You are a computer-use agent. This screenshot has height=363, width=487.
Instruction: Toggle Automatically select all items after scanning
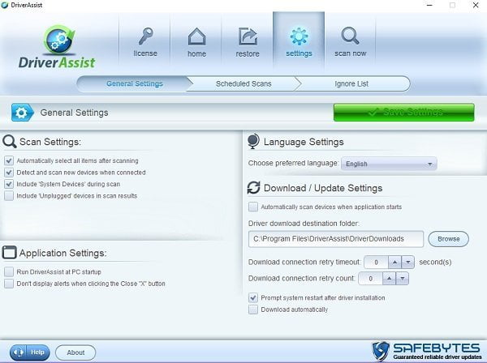pyautogui.click(x=9, y=160)
